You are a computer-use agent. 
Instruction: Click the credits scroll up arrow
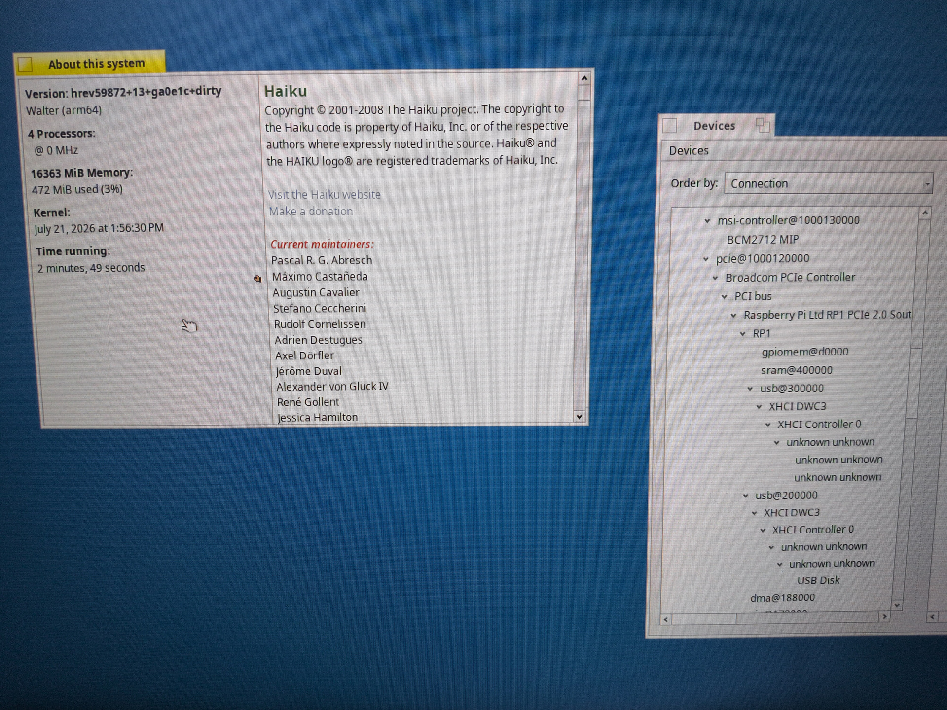[x=584, y=78]
